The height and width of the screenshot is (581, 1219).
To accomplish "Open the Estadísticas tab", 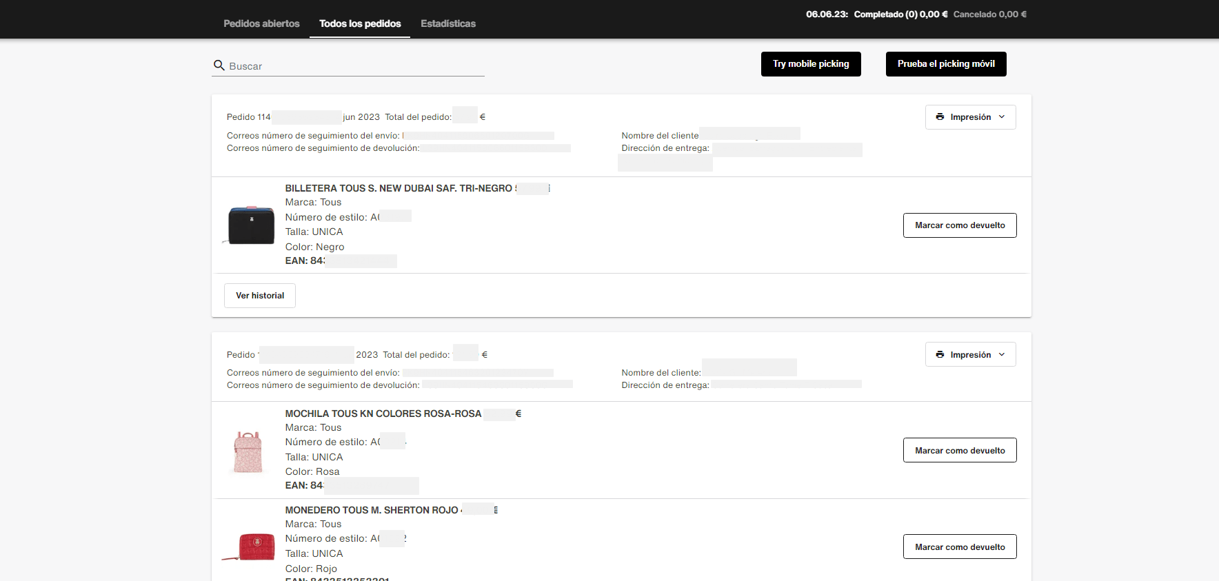I will coord(448,23).
